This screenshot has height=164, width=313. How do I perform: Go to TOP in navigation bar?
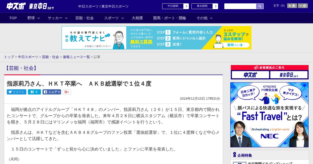[13, 18]
